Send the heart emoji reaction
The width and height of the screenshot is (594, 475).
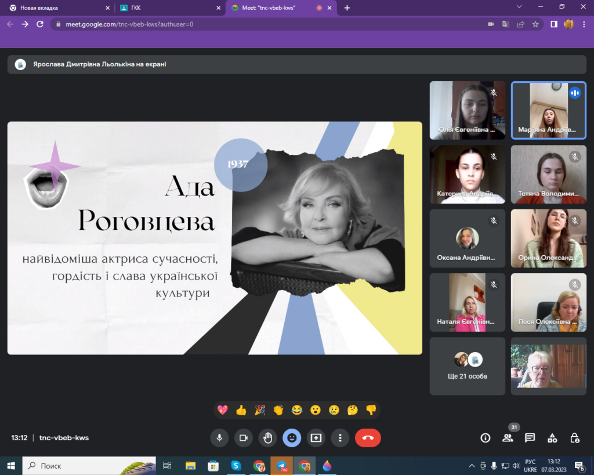click(223, 410)
